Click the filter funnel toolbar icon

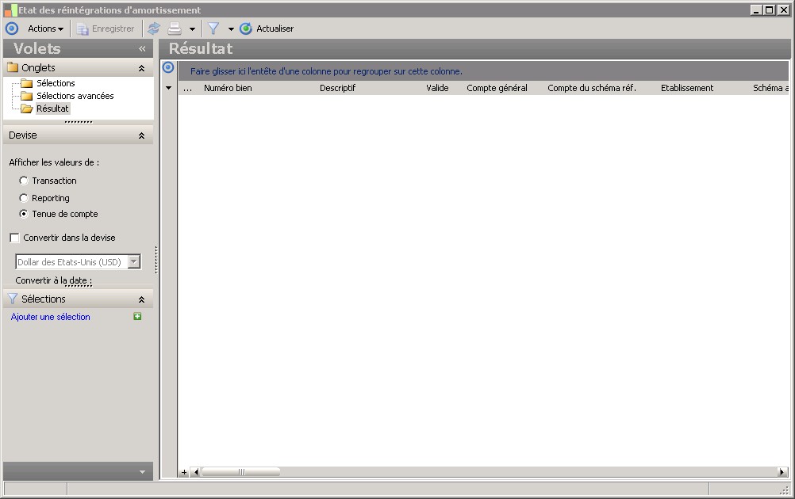(x=213, y=29)
